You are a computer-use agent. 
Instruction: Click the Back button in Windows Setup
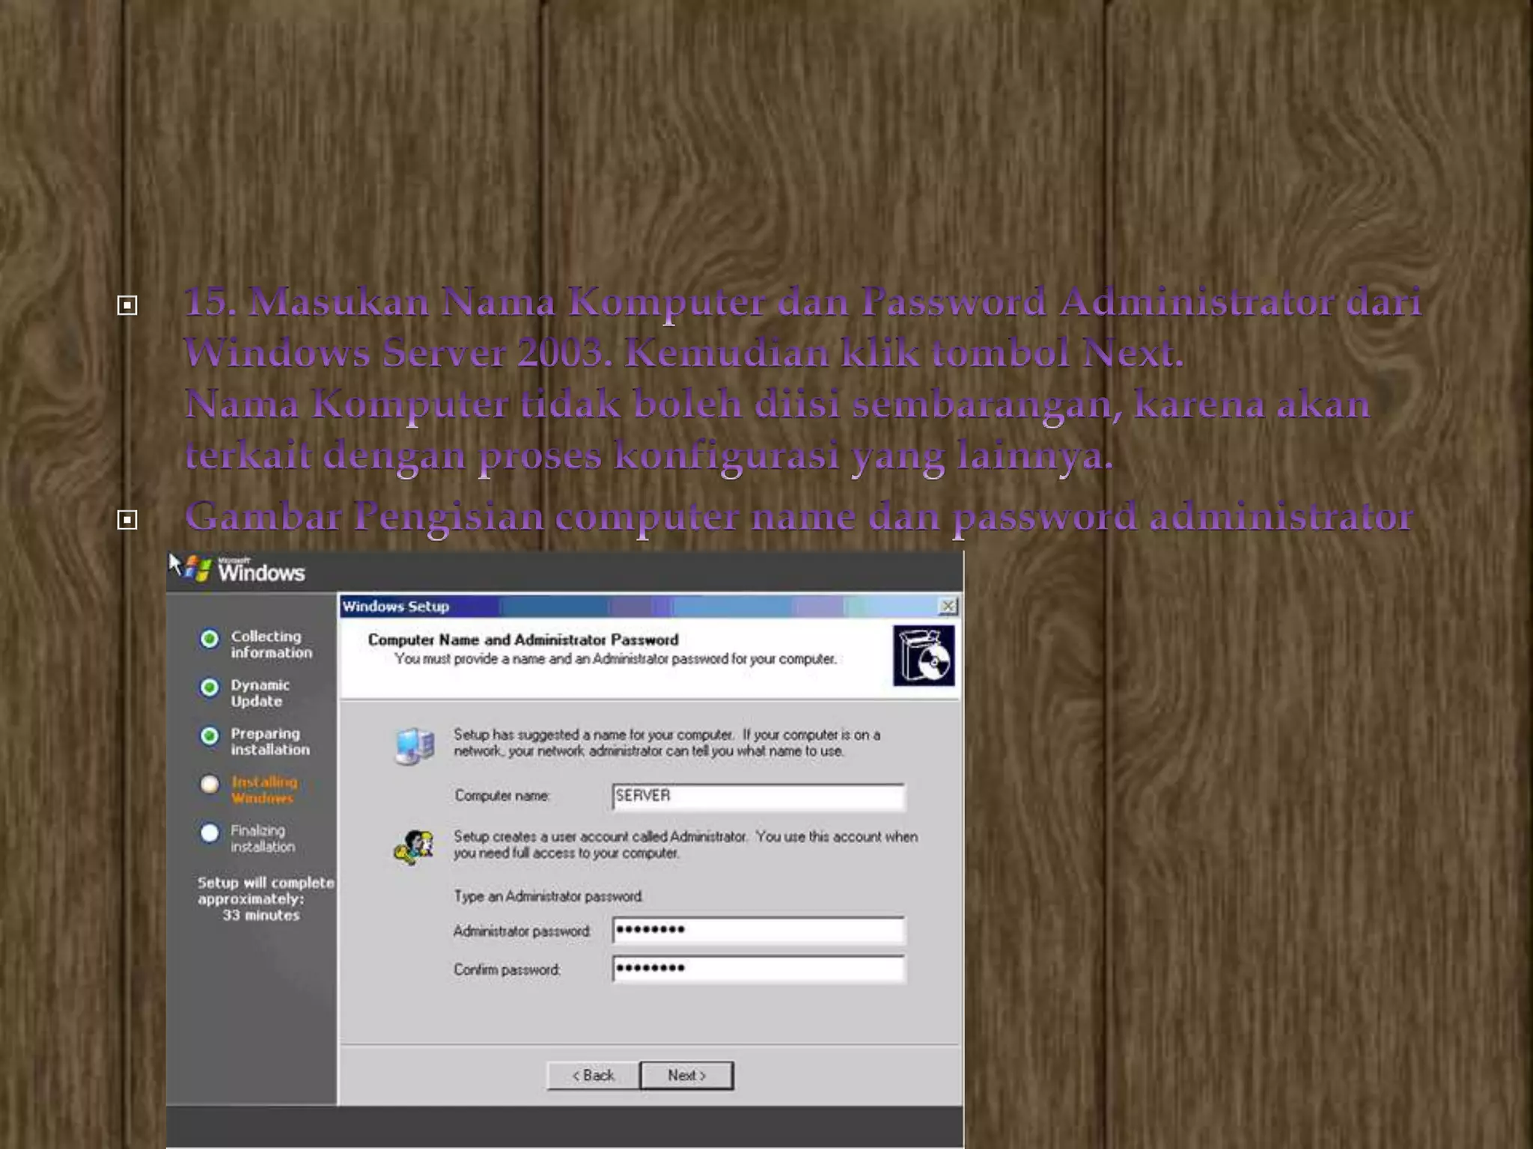(593, 1075)
